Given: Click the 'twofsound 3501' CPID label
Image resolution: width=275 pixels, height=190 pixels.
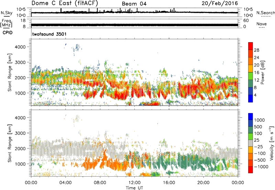Looking at the screenshot, I should pos(49,34).
